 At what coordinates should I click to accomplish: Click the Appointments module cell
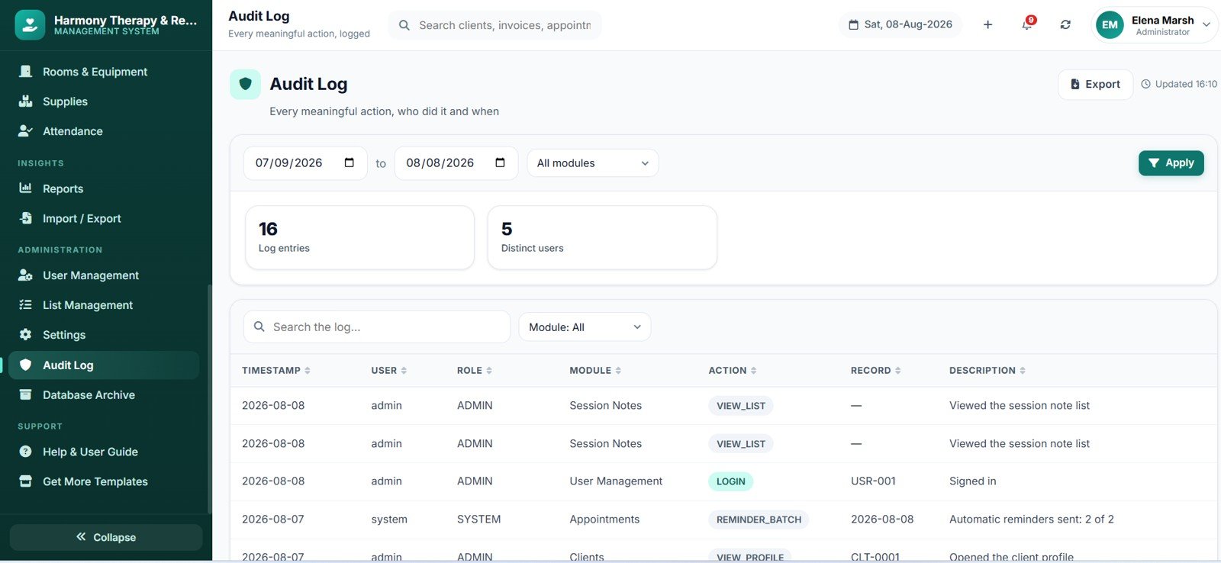[x=604, y=520]
